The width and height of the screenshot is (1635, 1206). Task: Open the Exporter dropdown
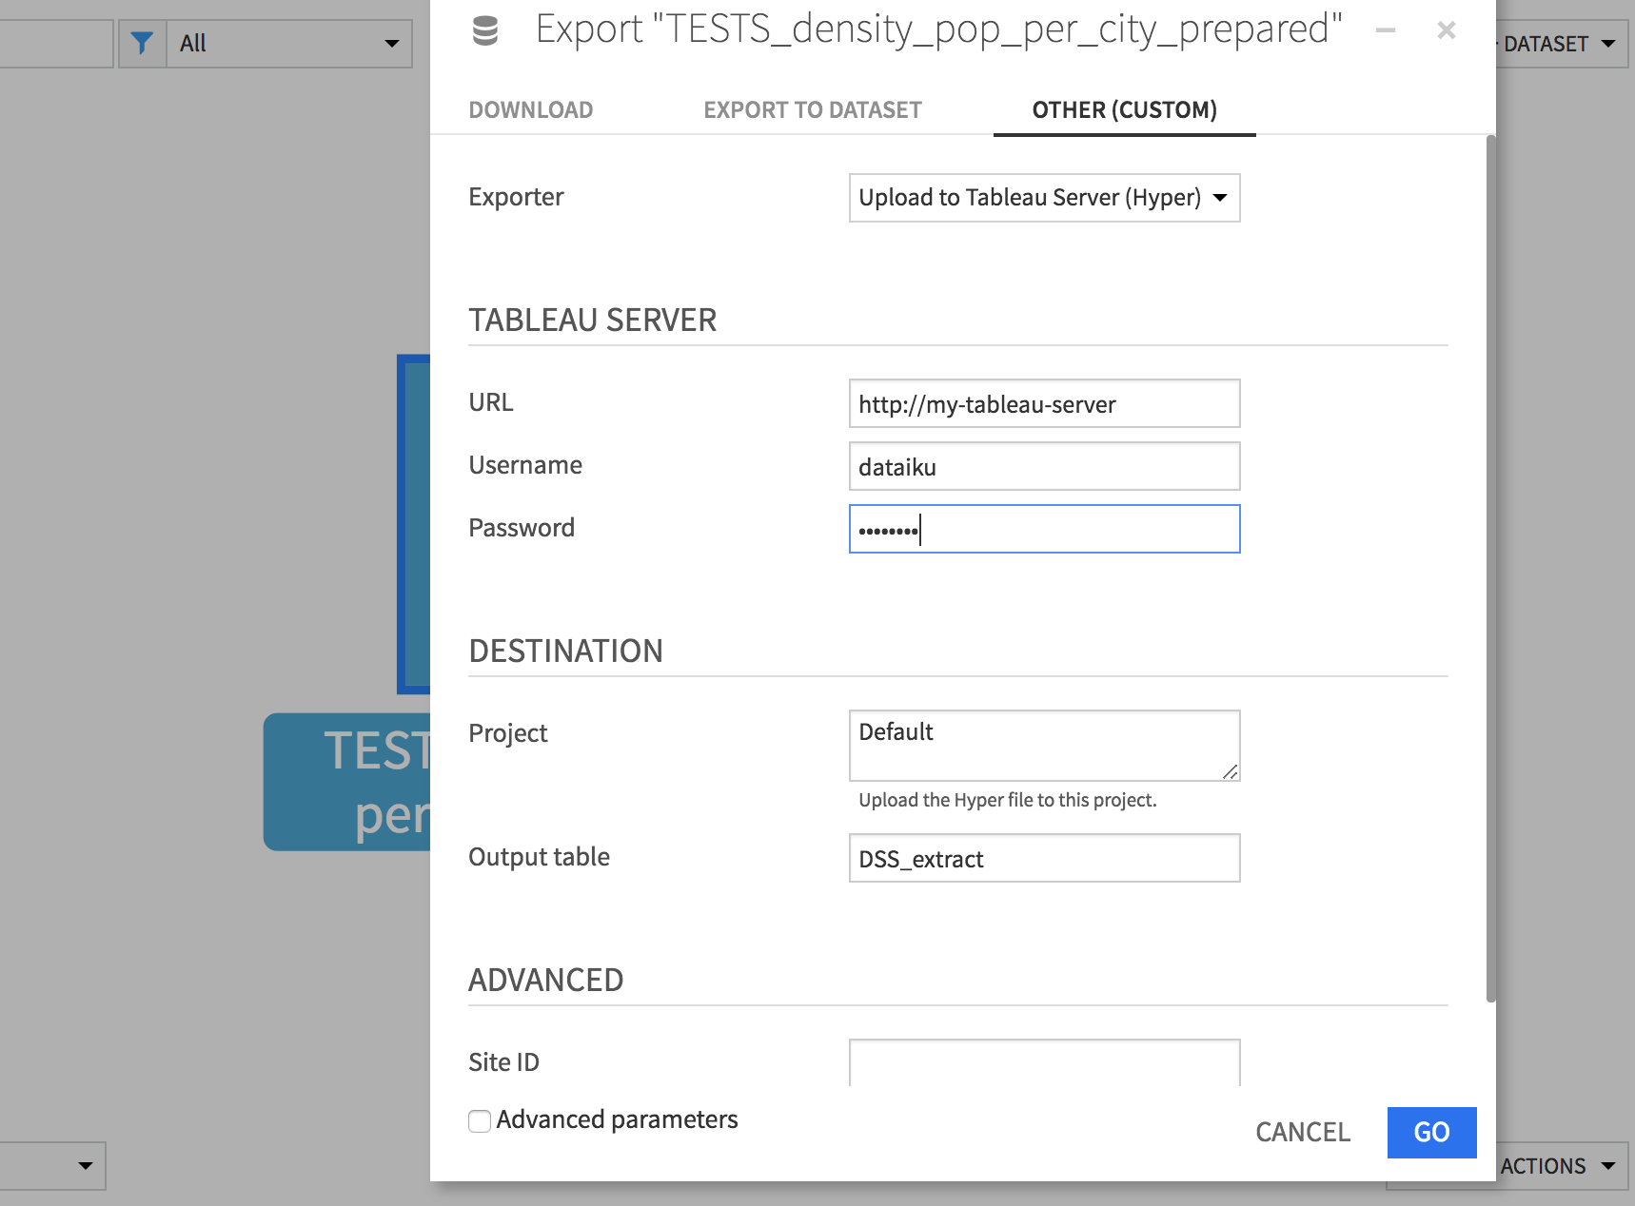(x=1044, y=198)
